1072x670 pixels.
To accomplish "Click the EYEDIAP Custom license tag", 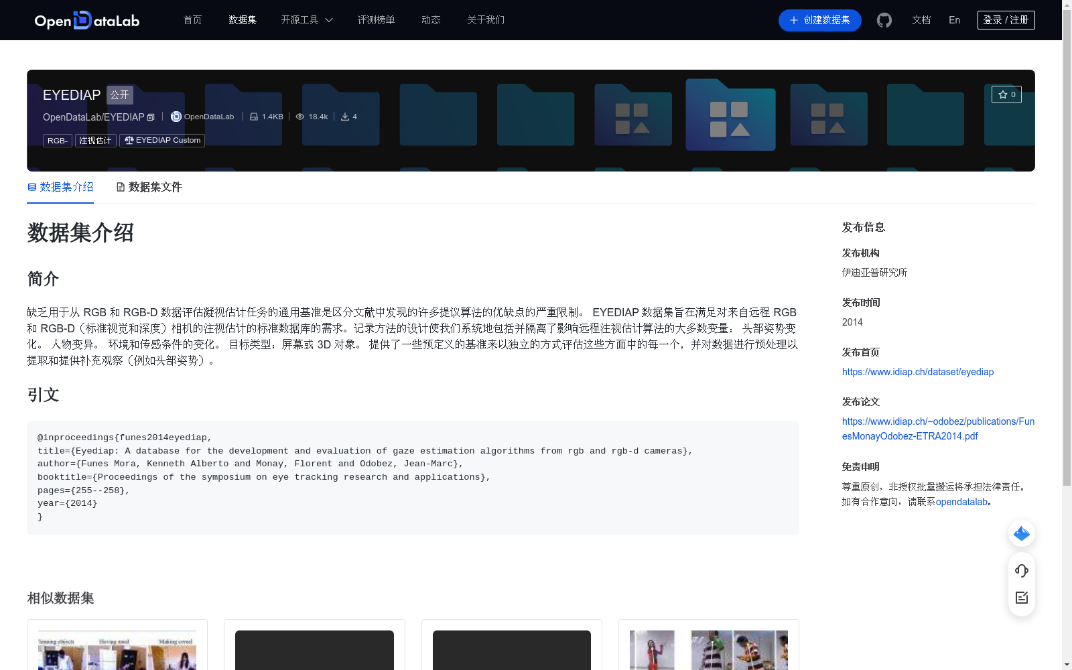I will coord(162,141).
